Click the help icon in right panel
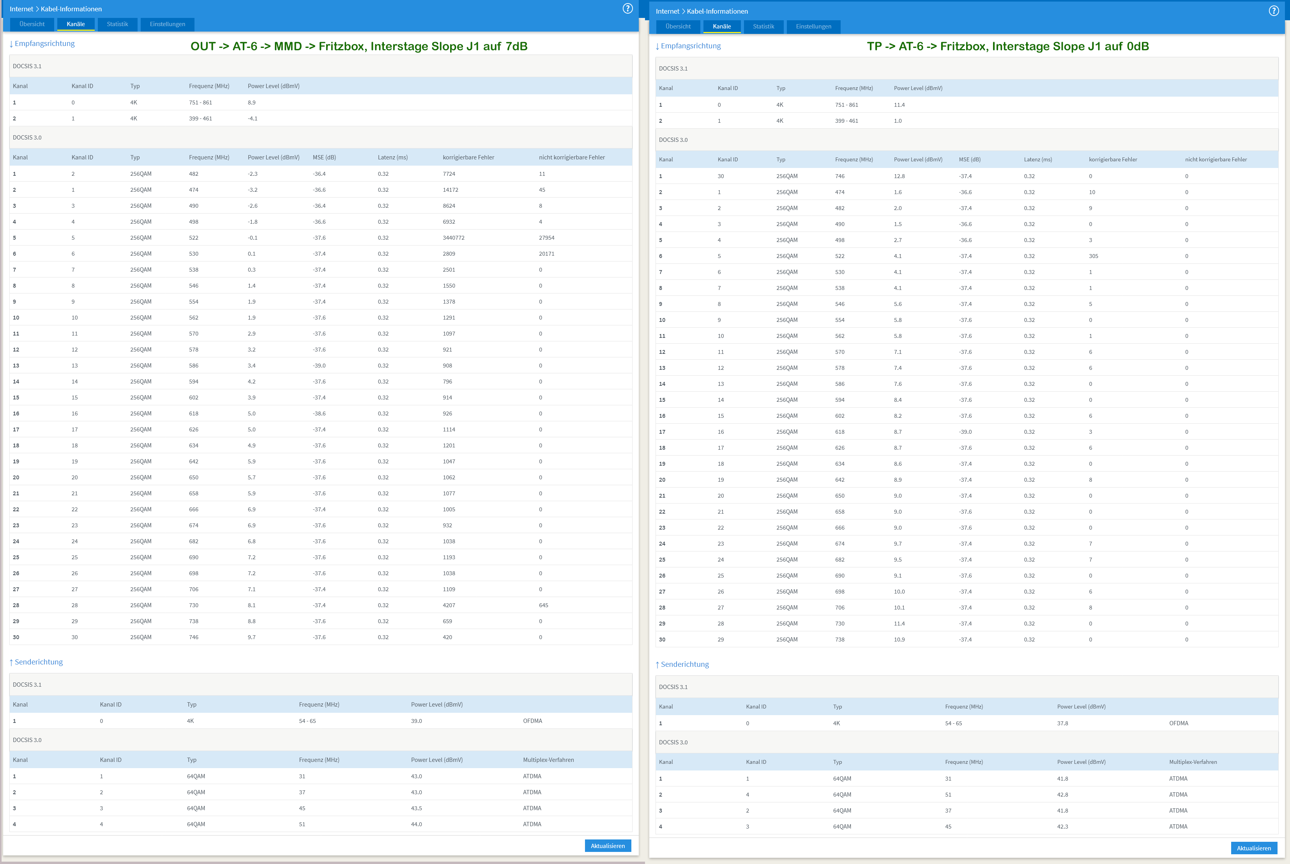The height and width of the screenshot is (864, 1290). click(1274, 11)
